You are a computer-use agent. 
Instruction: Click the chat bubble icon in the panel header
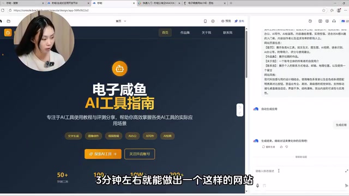pos(320,21)
